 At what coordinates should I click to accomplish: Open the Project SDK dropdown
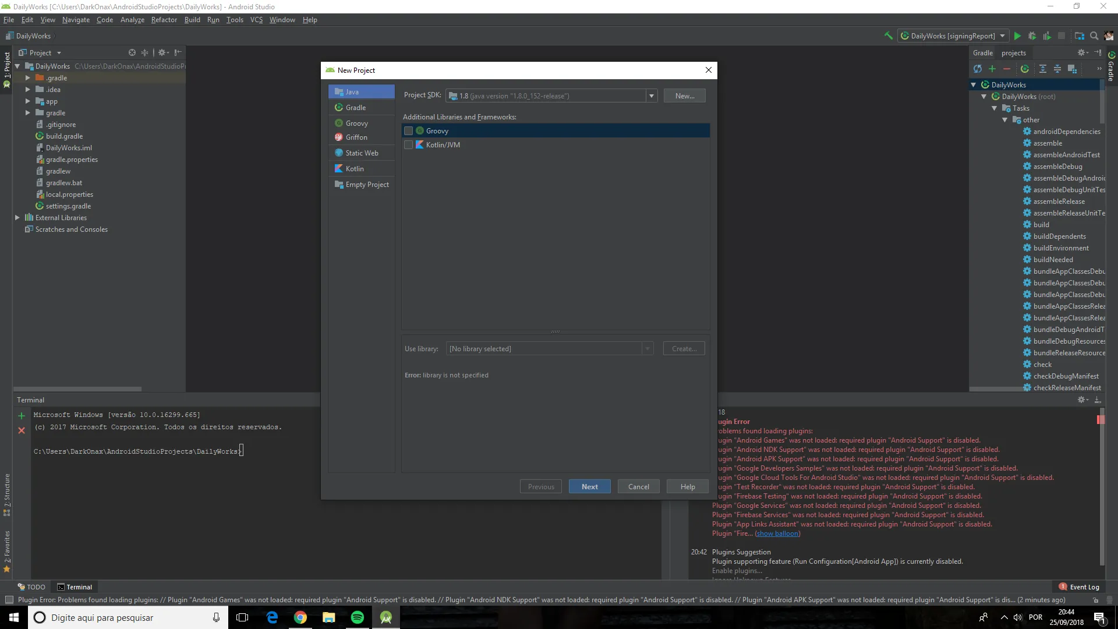pyautogui.click(x=651, y=96)
